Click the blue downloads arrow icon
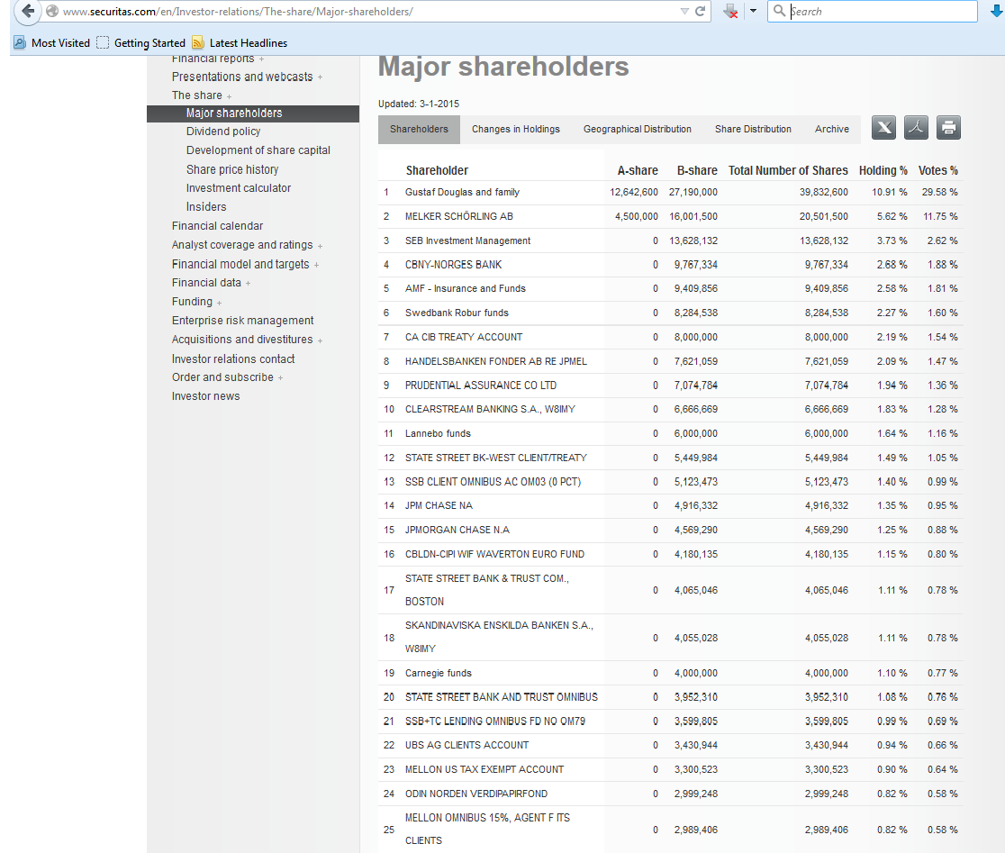This screenshot has width=1005, height=853. pos(997,11)
